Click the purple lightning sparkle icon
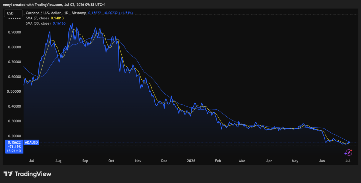The image size is (361, 183). [348, 152]
